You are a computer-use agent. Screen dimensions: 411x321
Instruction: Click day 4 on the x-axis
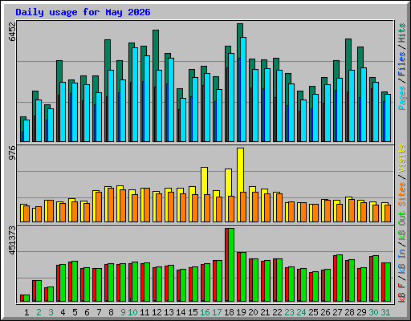point(63,312)
